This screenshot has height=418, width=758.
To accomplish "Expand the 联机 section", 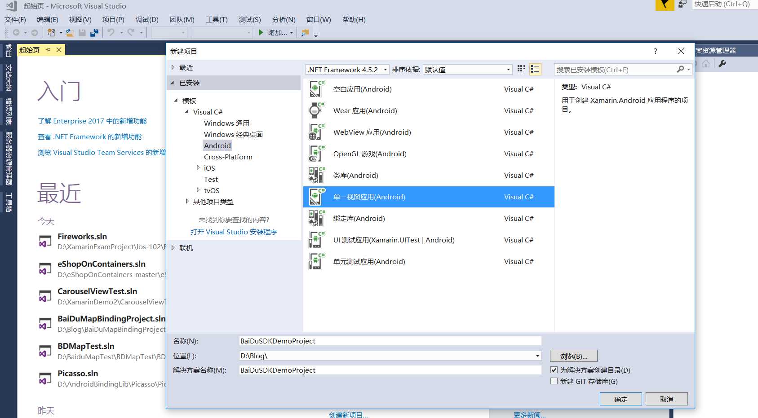I will pos(173,248).
